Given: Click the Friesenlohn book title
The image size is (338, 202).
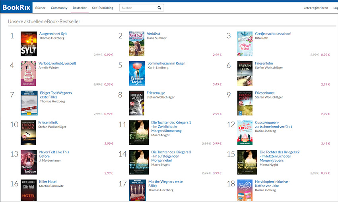Looking at the screenshot, I should pos(264,63).
